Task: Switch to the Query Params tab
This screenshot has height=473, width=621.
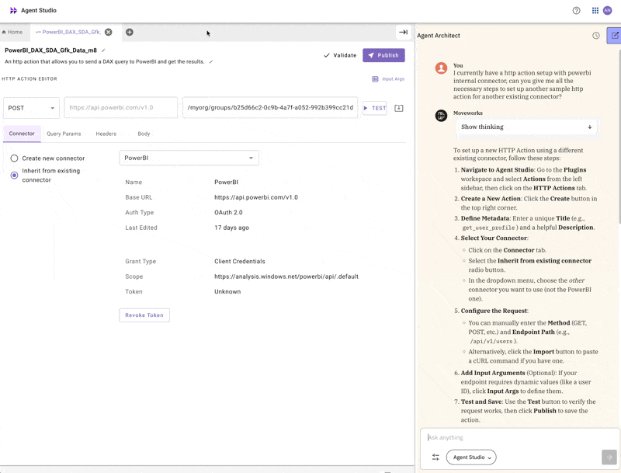Action: click(x=64, y=134)
